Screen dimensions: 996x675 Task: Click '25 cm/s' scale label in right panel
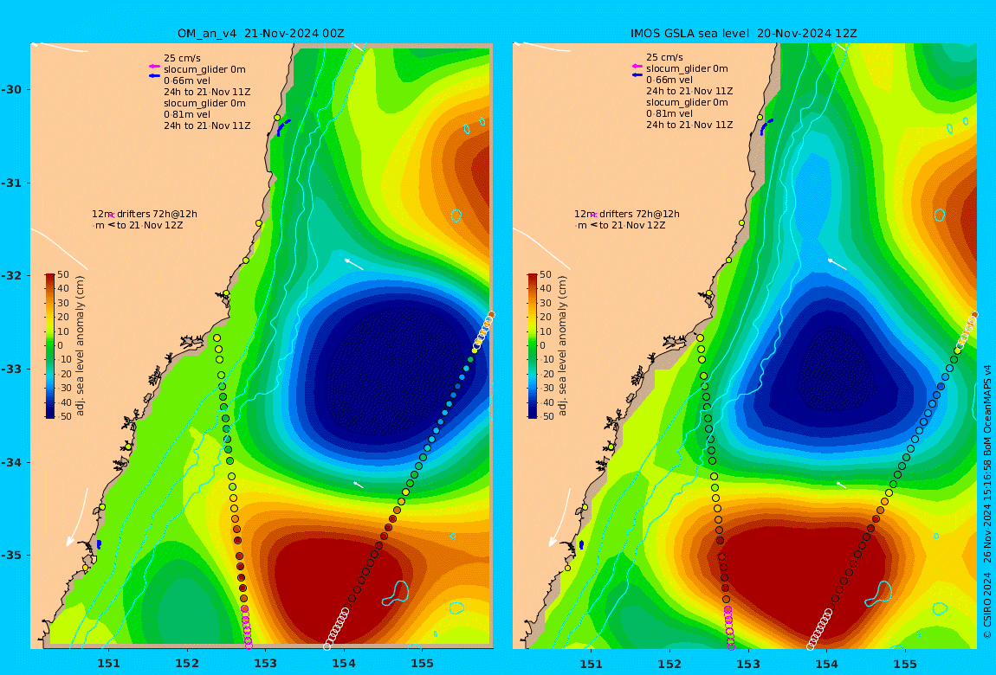665,57
